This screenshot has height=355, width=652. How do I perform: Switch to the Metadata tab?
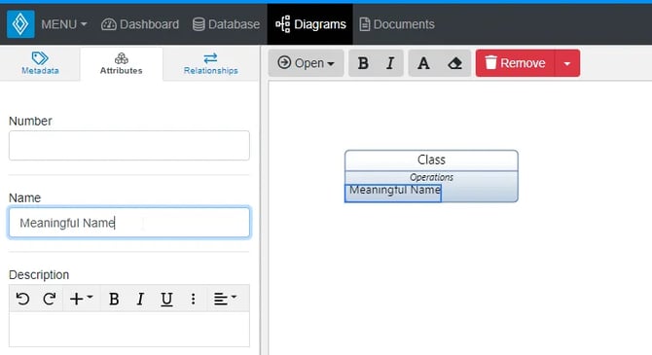coord(40,63)
